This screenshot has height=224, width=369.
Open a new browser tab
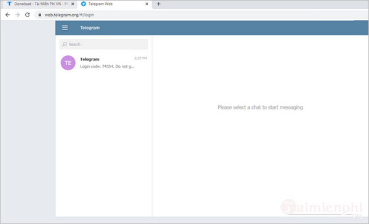[x=159, y=4]
